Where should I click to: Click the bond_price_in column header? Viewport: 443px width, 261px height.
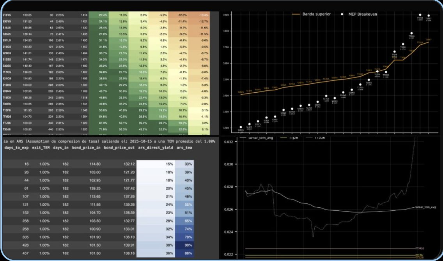pos(86,148)
